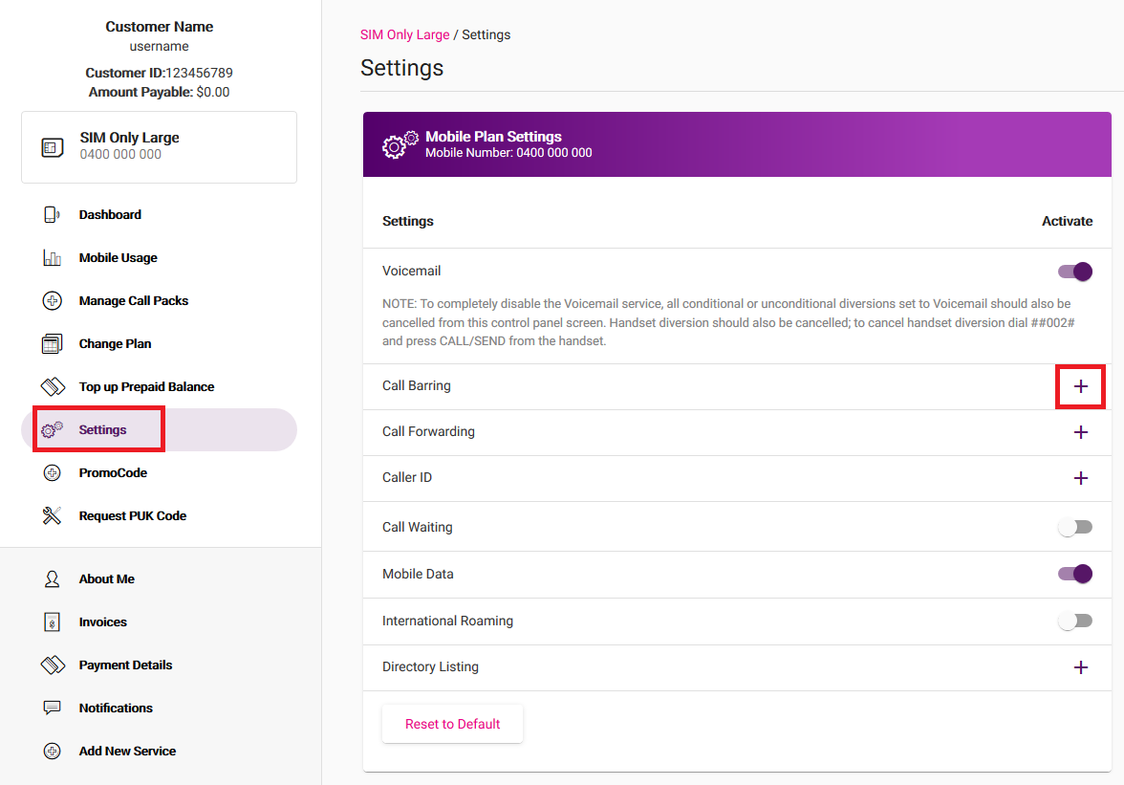Disable the Voicemail toggle
This screenshot has width=1124, height=785.
pos(1075,272)
